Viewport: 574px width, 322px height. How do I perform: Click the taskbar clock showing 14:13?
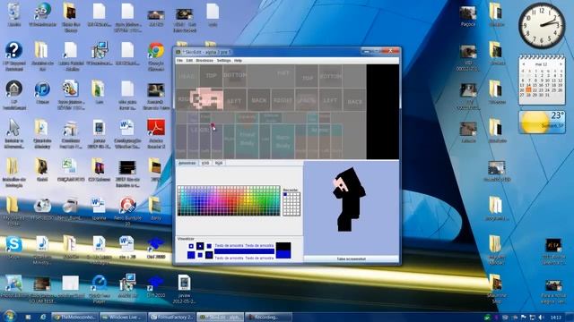(x=556, y=318)
